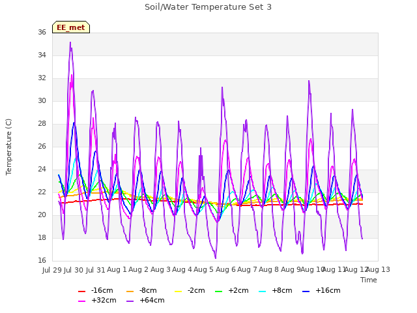The height and width of the screenshot is (313, 417).
Task: Click the 32 y-axis tick label
Action: 42,78
